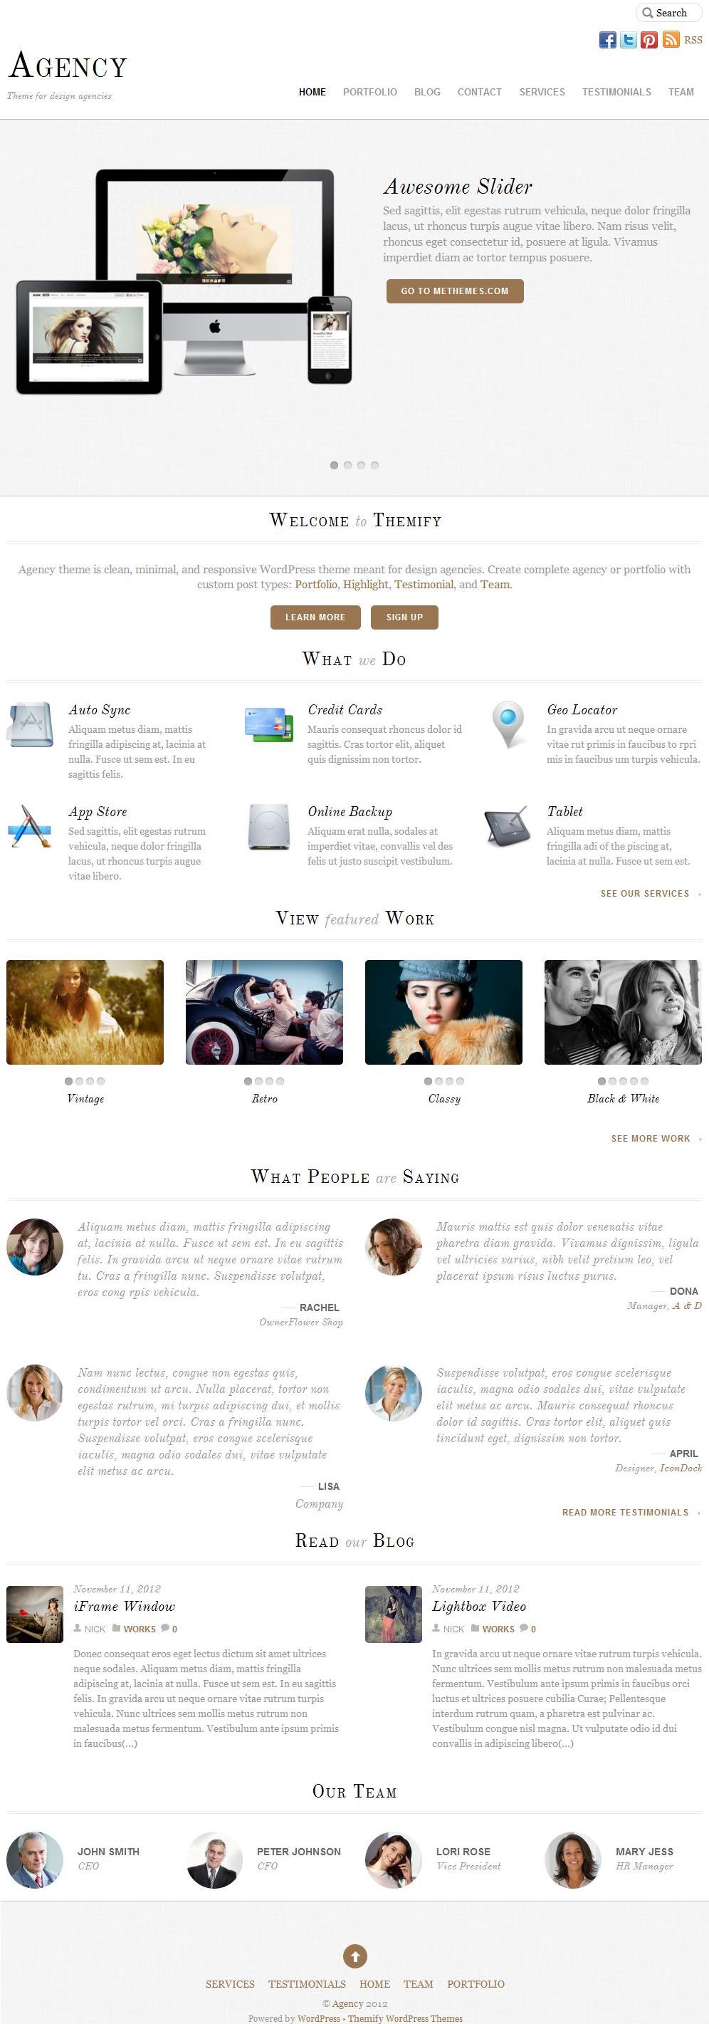
Task: Click the Geo Locator pin icon
Action: (508, 724)
